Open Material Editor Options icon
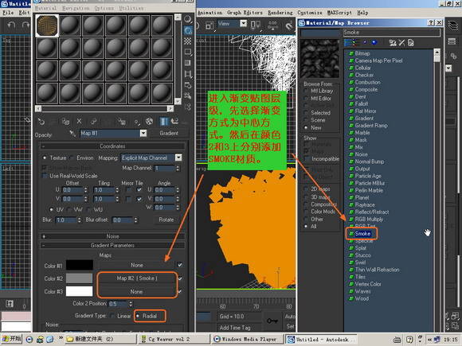Viewport: 462px width, 346px height. click(x=188, y=85)
